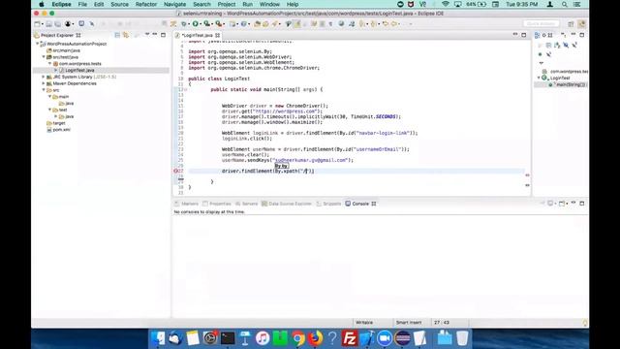Maximize the editor area
This screenshot has width=620, height=349.
tap(524, 35)
